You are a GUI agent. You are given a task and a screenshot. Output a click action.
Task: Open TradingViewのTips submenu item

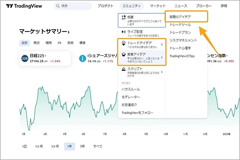pos(182,56)
